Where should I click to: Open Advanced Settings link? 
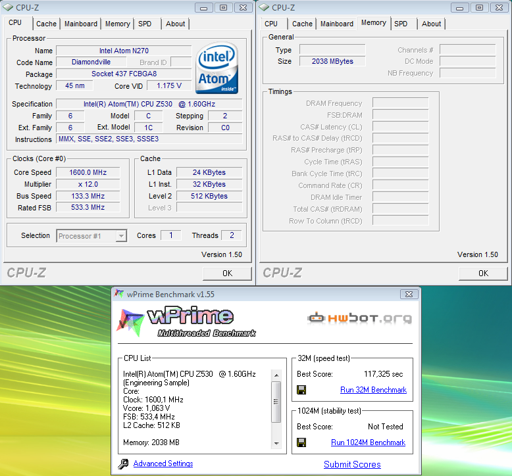click(x=163, y=464)
